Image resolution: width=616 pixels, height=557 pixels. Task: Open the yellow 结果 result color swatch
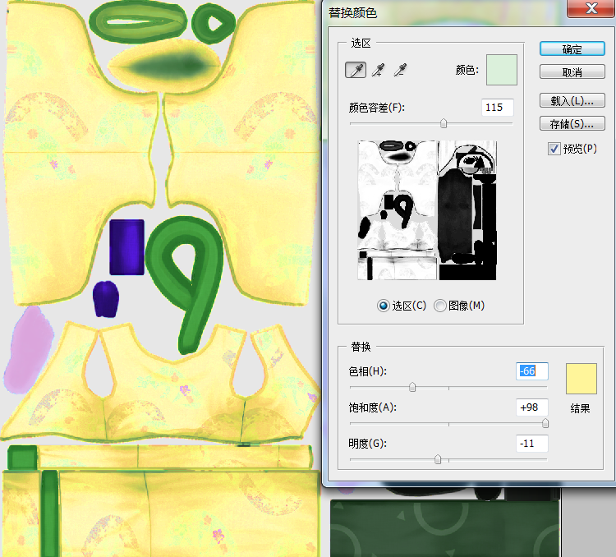click(581, 379)
